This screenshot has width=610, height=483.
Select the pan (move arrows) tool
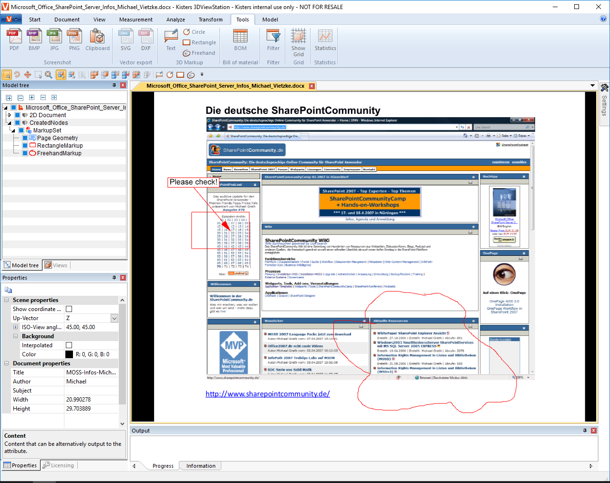coord(28,75)
